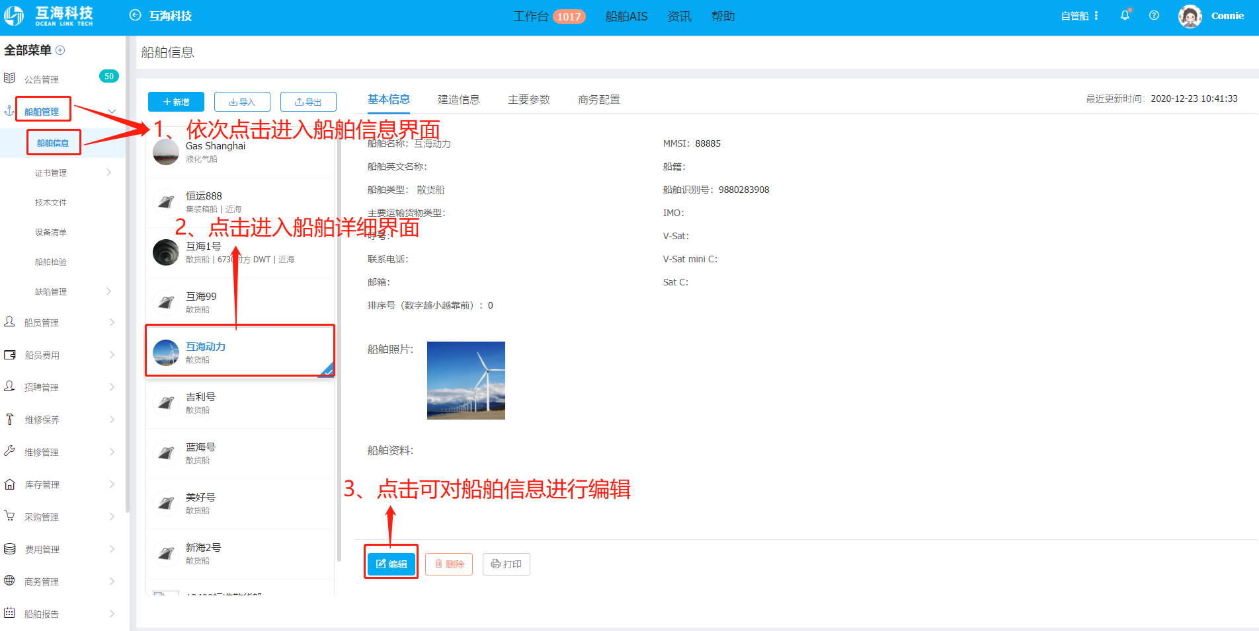Expand the 船员费用 menu arrow
1259x631 pixels.
tap(112, 355)
